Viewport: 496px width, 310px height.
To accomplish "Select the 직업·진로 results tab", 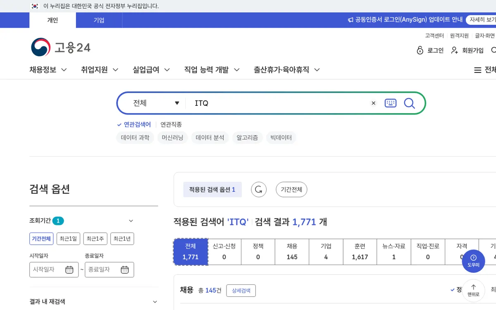I will (428, 251).
